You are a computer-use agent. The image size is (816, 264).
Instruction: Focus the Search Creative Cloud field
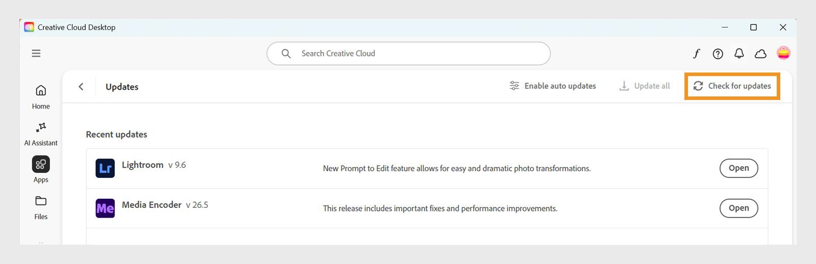(409, 54)
